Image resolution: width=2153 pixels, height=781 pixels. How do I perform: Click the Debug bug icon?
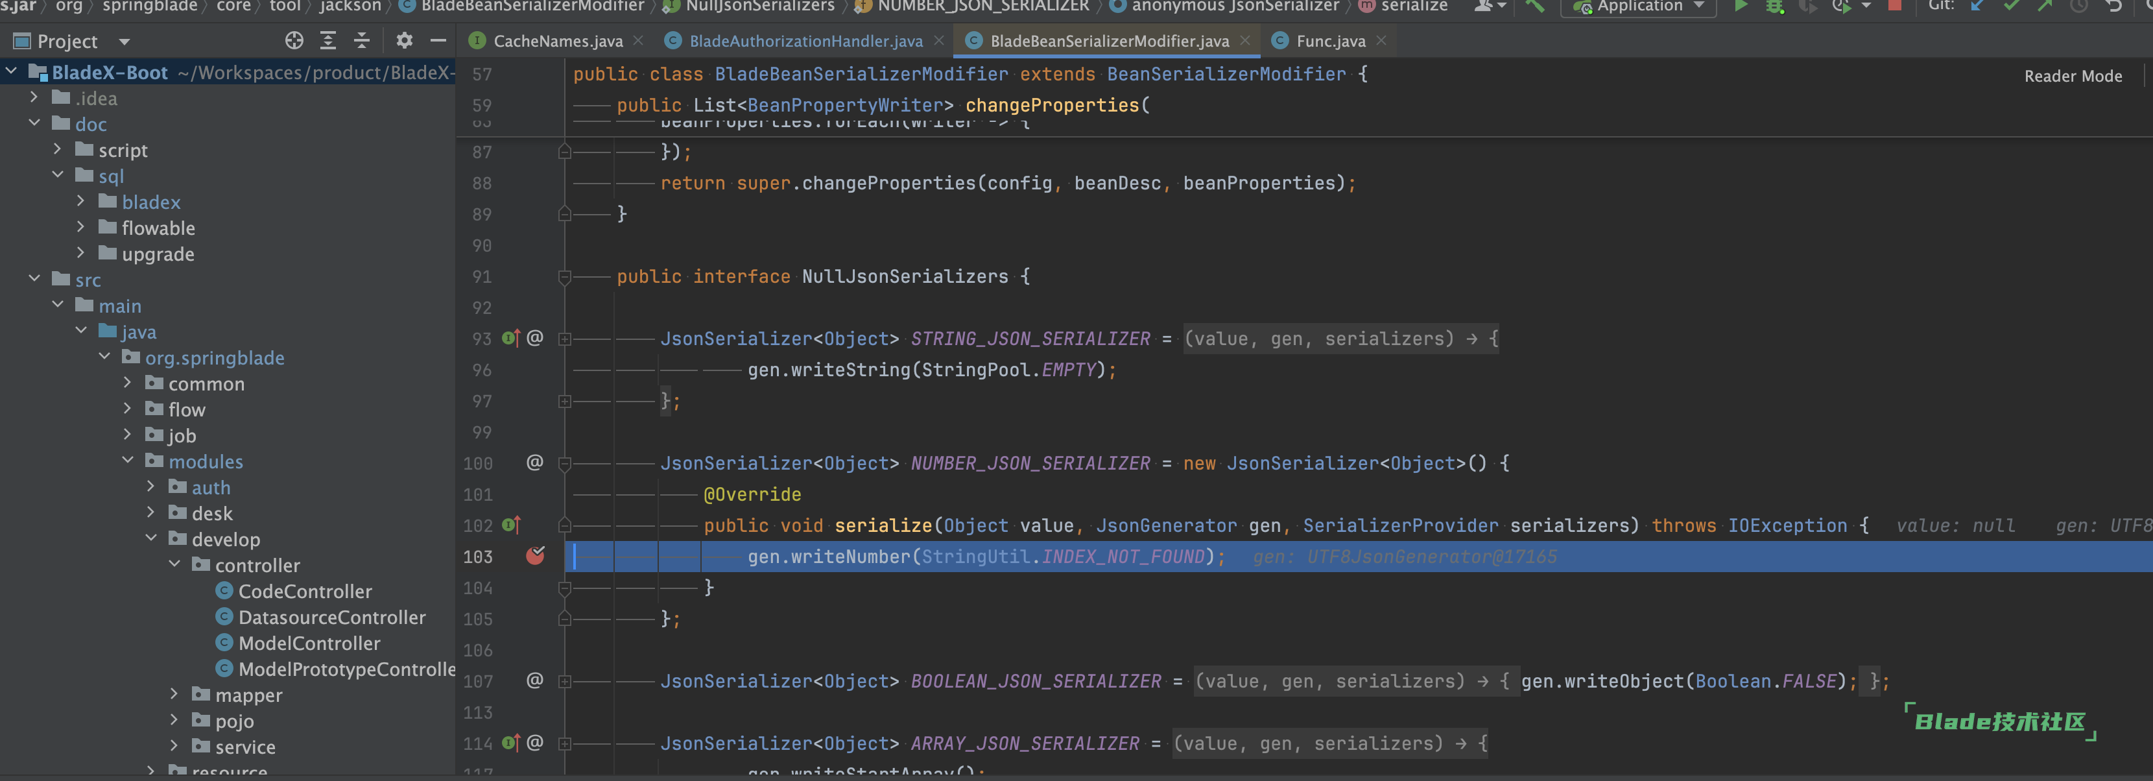click(1774, 6)
